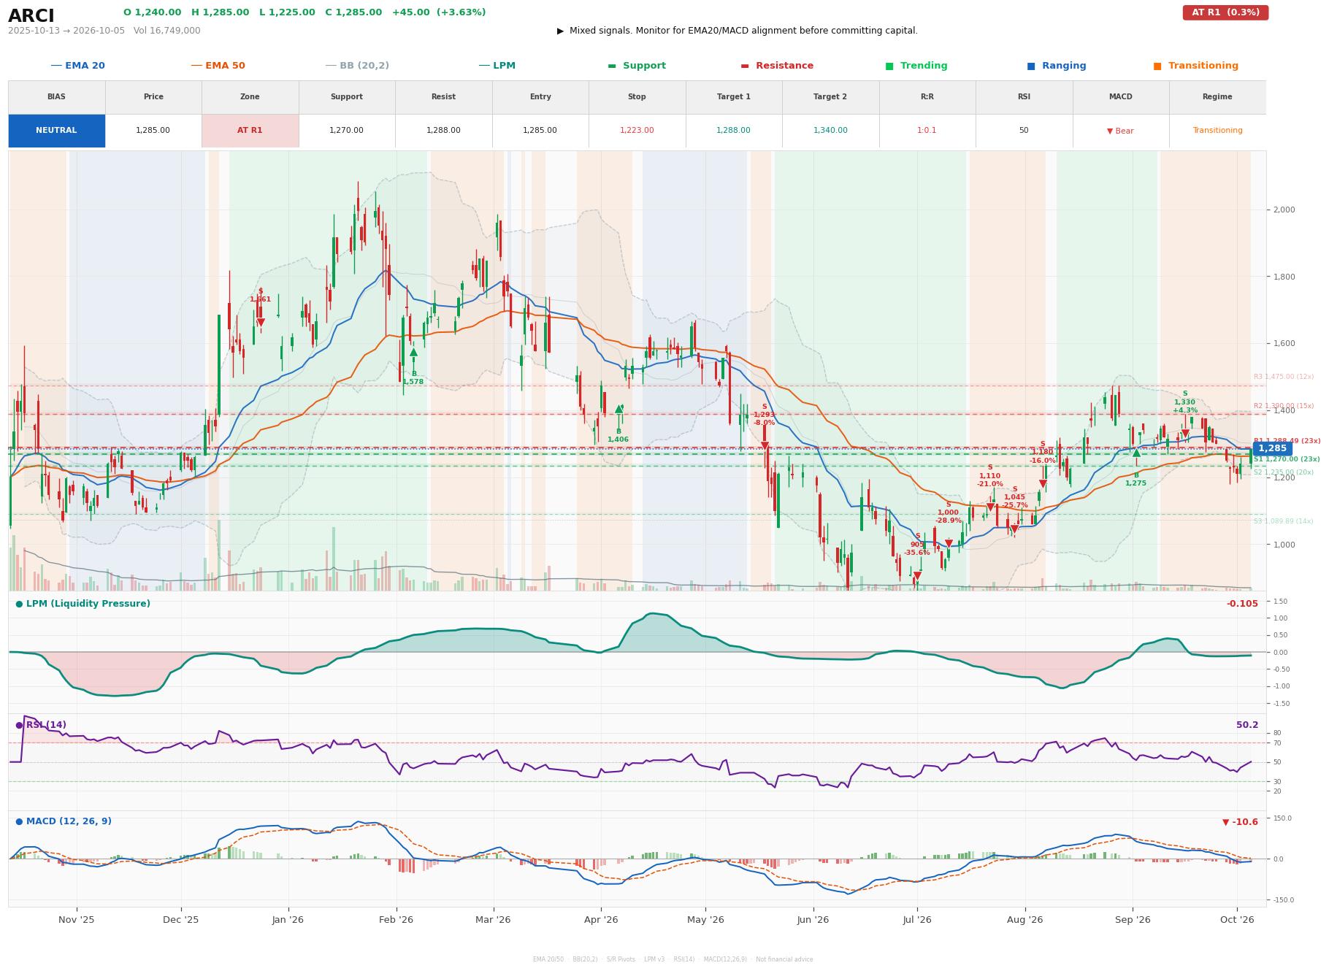Image resolution: width=1329 pixels, height=971 pixels.
Task: Click the green Support legend item
Action: click(x=637, y=66)
